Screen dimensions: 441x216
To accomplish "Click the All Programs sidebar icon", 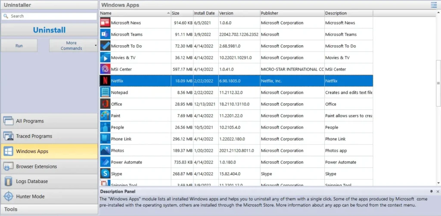I will point(9,121).
